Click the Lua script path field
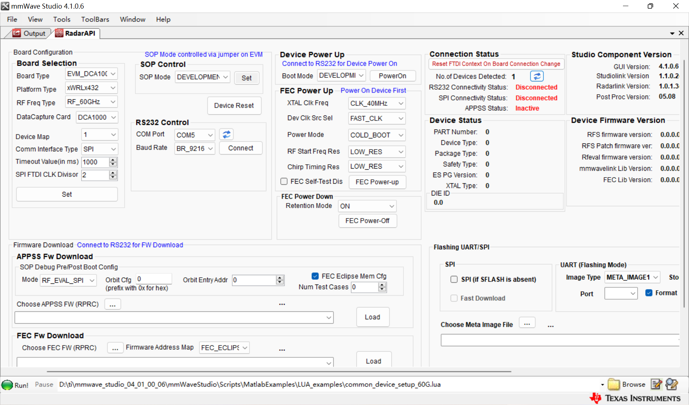689x405 pixels. tap(328, 385)
